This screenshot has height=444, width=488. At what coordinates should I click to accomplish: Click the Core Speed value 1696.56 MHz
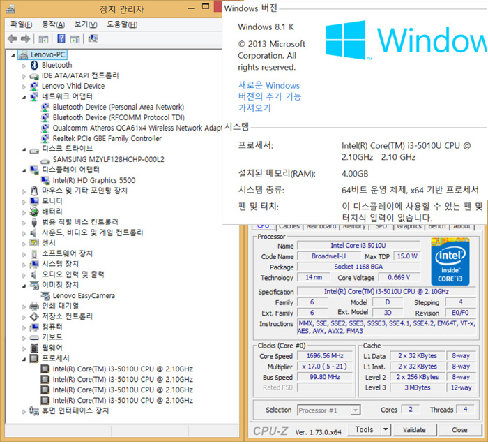point(325,356)
